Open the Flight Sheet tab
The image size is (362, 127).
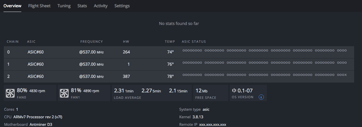click(39, 6)
